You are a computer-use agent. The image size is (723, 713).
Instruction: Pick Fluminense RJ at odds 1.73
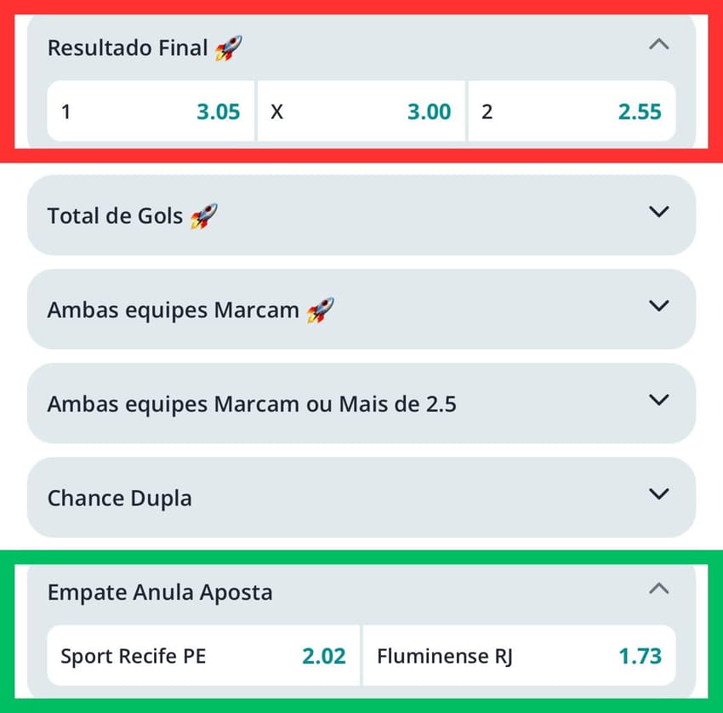tap(519, 656)
